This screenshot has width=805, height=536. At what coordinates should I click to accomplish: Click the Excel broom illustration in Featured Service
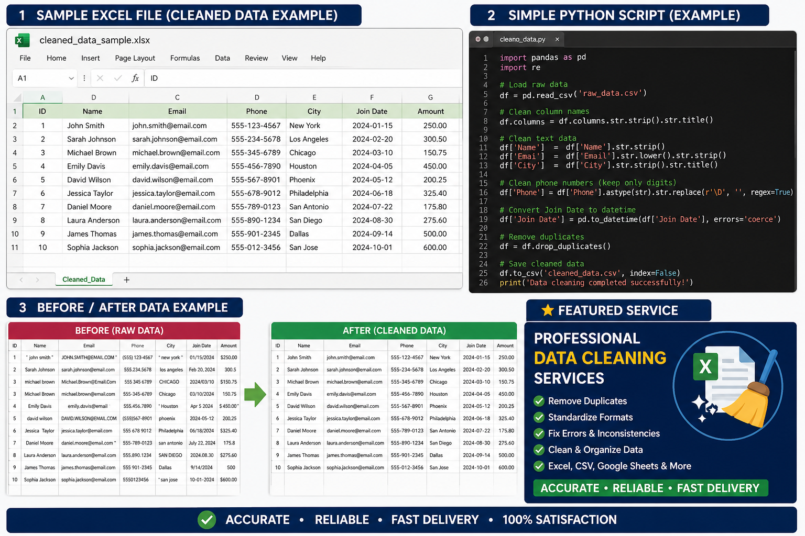(728, 386)
